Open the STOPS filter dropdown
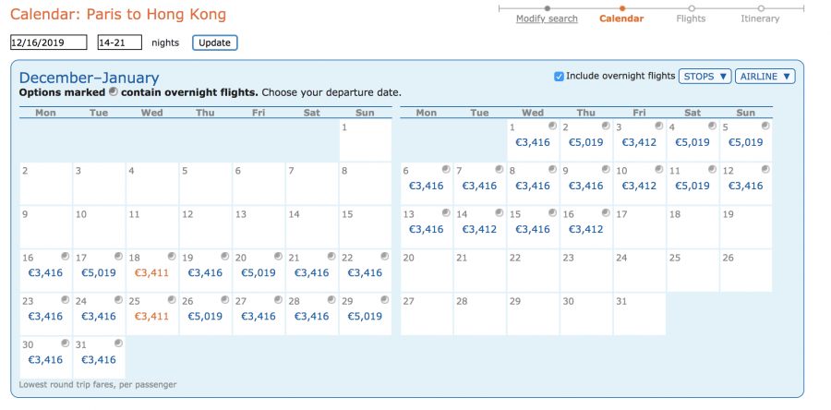Image resolution: width=831 pixels, height=410 pixels. click(705, 77)
